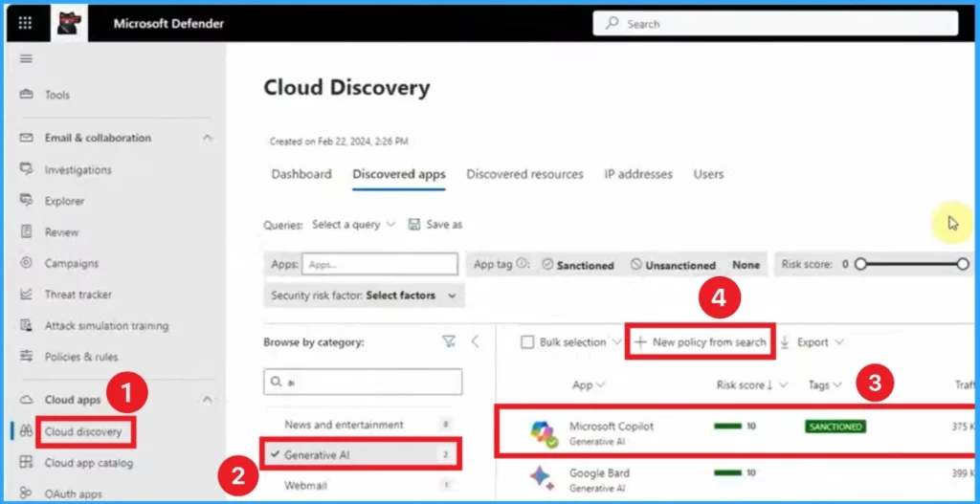The image size is (980, 504).
Task: Open the Google Bard app entry
Action: pos(599,472)
